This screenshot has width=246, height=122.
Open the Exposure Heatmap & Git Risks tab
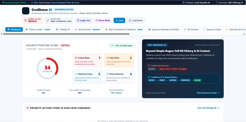click(x=164, y=30)
